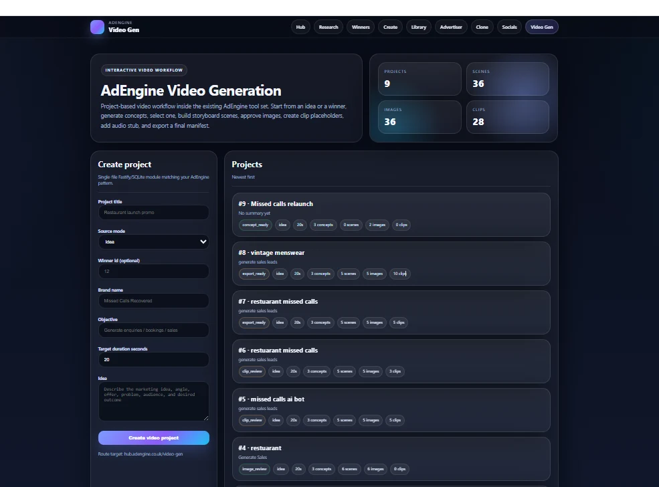The width and height of the screenshot is (659, 487).
Task: Open project #6 restuarant missed calls
Action: pyautogui.click(x=391, y=361)
